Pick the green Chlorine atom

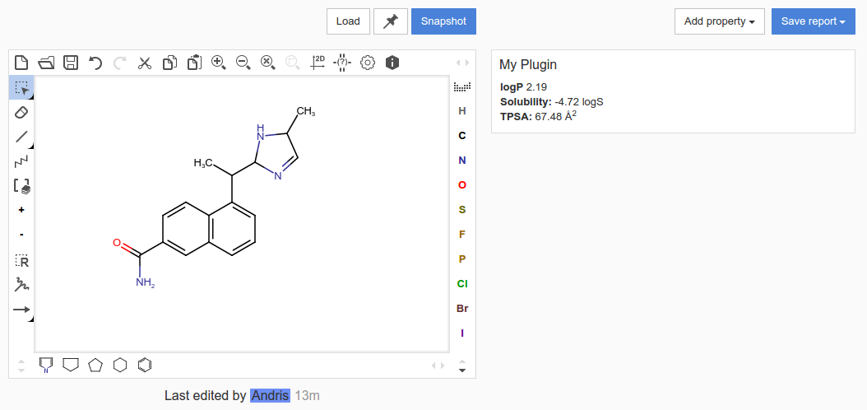(462, 283)
